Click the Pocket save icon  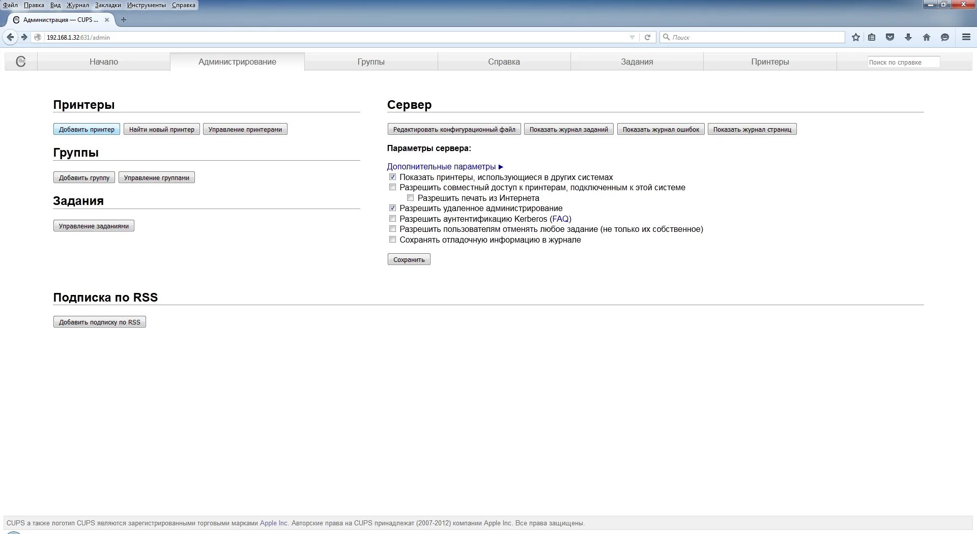point(890,37)
